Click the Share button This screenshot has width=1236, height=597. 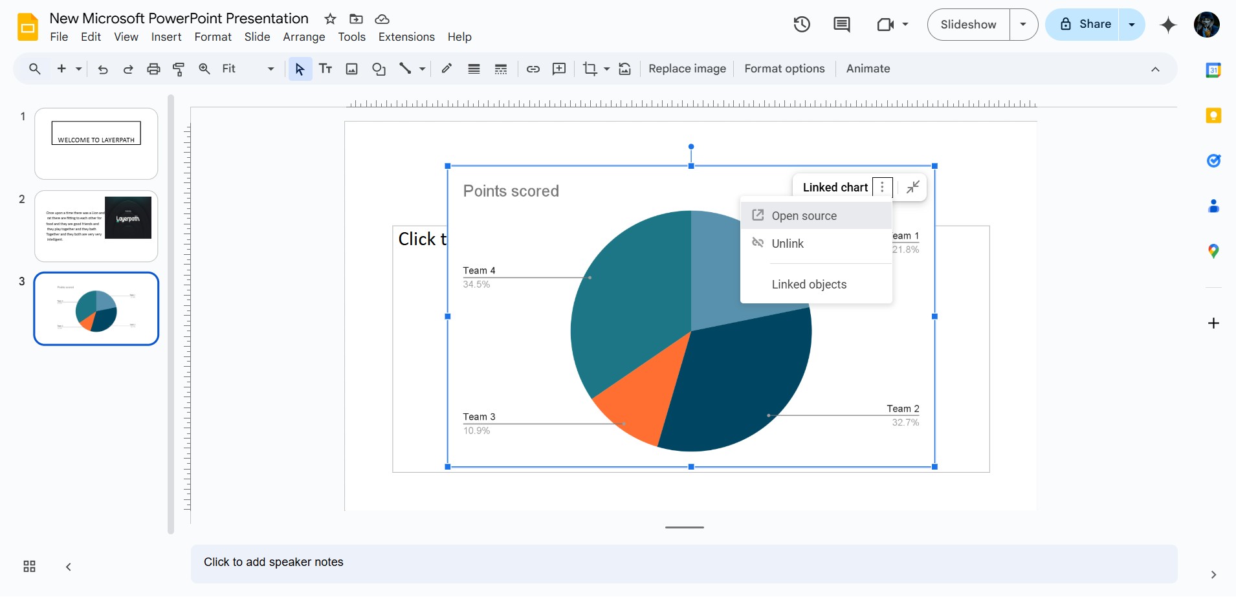[1085, 25]
